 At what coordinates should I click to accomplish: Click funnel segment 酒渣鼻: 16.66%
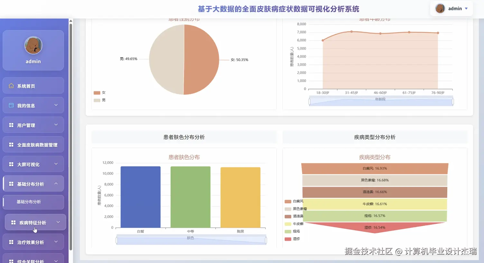pos(375,192)
